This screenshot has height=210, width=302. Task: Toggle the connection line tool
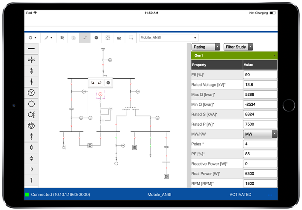coord(85,38)
